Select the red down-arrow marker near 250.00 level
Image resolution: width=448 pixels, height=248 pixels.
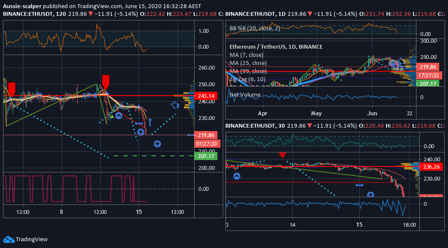(106, 82)
